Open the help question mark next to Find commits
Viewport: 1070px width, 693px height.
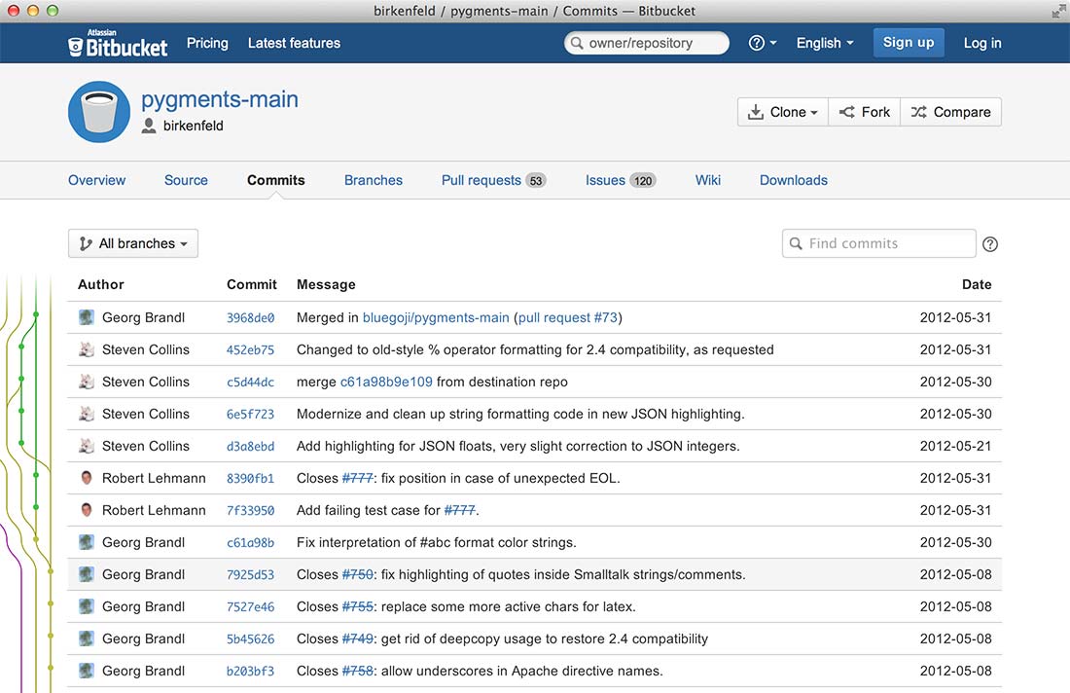coord(990,243)
